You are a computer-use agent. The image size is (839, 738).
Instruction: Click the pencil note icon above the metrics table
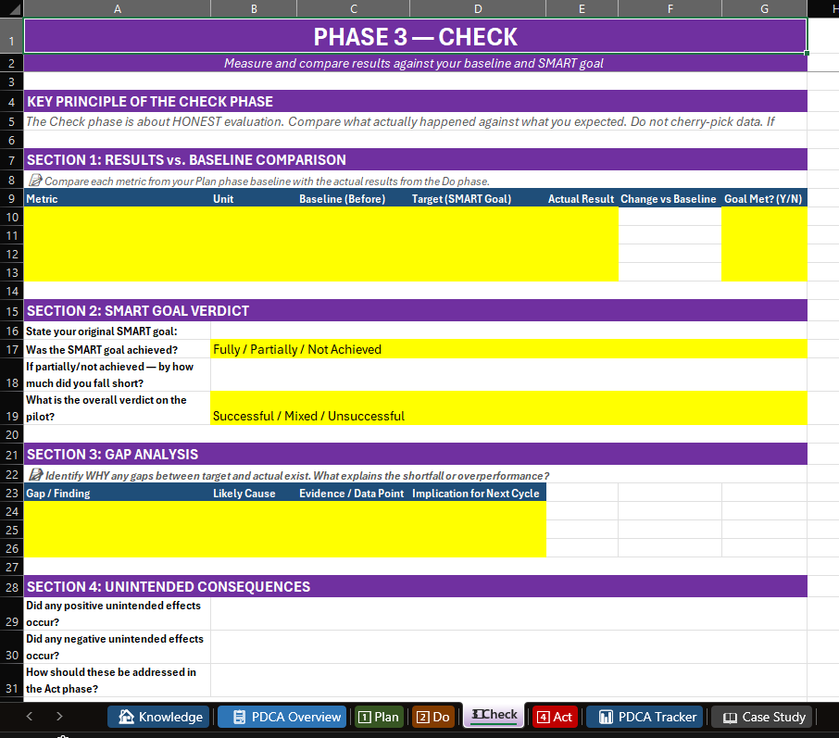click(33, 181)
